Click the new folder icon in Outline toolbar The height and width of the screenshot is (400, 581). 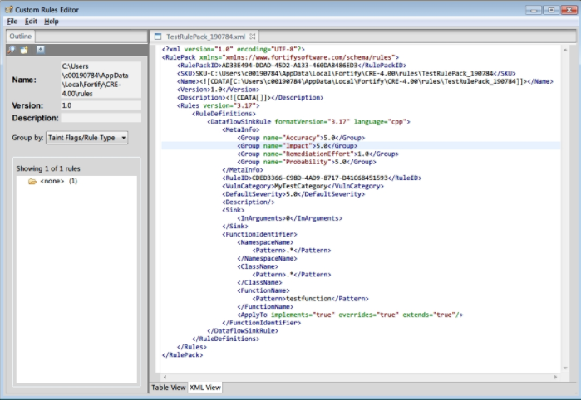(25, 50)
